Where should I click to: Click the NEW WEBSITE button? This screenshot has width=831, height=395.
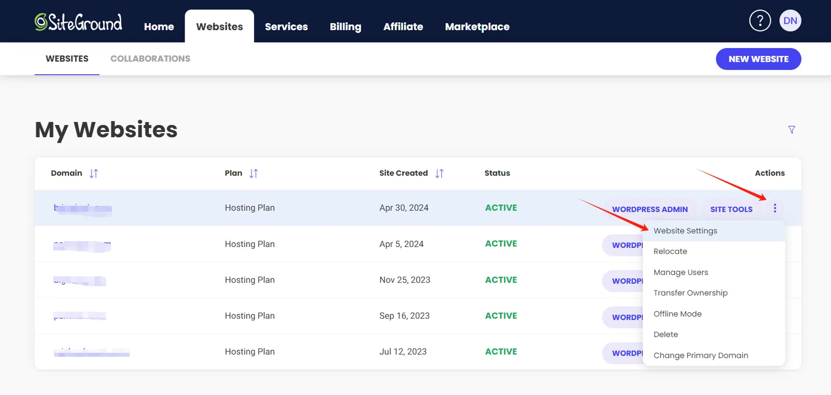click(x=758, y=59)
